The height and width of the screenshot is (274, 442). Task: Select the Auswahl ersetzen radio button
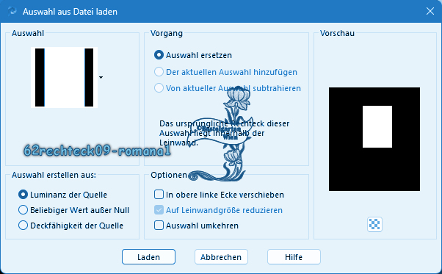tap(159, 55)
